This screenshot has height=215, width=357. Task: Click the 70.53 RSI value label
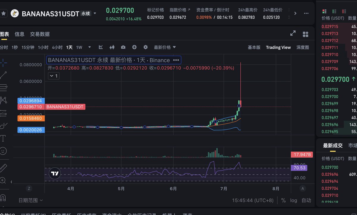click(299, 168)
